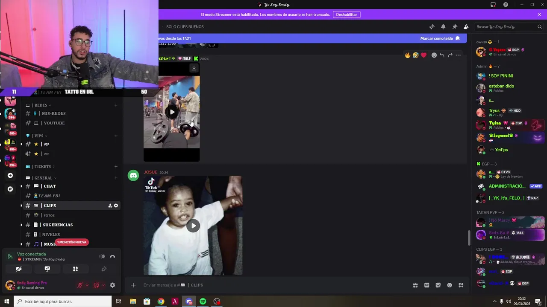The height and width of the screenshot is (307, 547).
Task: Edit CLIPS channel settings gear
Action: pyautogui.click(x=116, y=206)
